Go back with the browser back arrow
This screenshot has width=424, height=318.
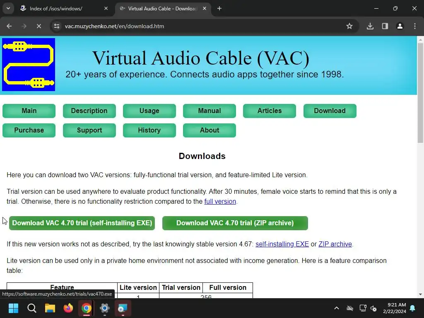click(9, 26)
